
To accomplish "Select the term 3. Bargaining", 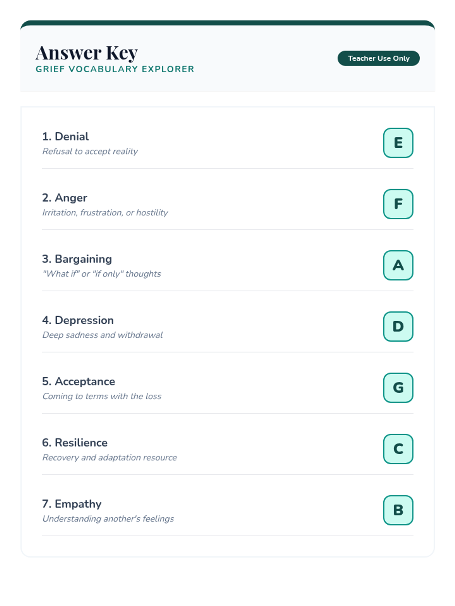I will [x=77, y=259].
